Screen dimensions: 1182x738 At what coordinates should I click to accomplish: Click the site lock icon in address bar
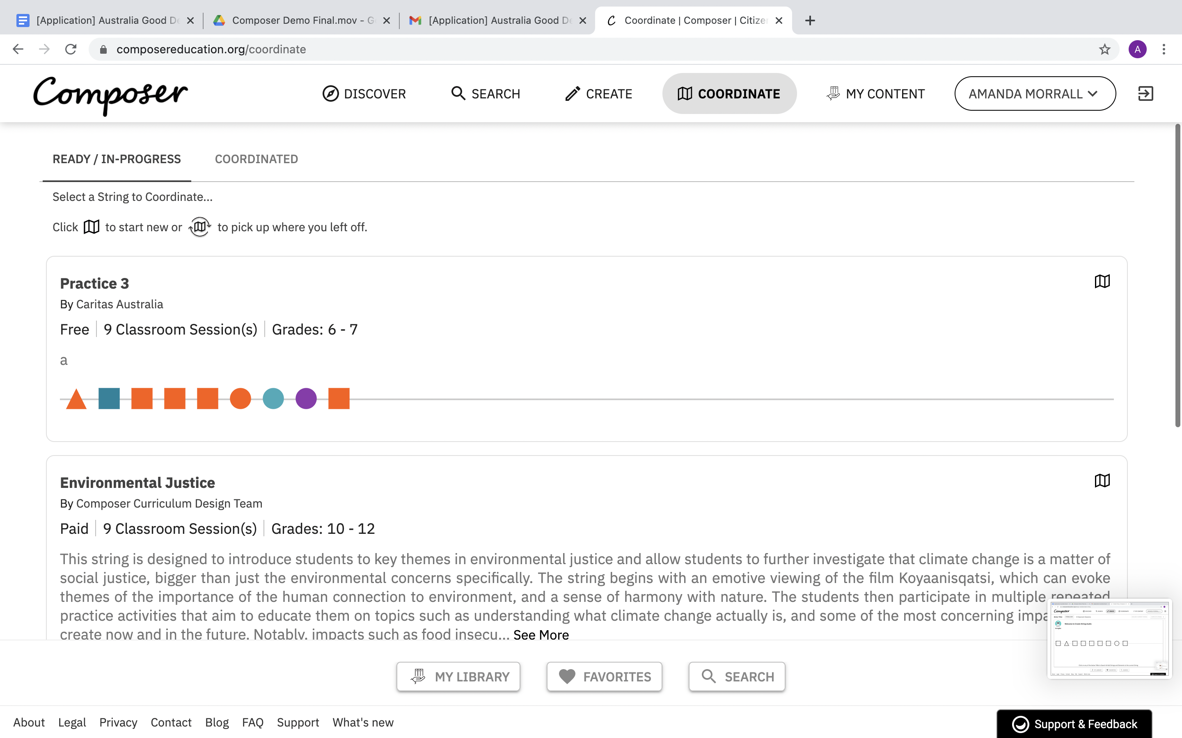pos(103,49)
